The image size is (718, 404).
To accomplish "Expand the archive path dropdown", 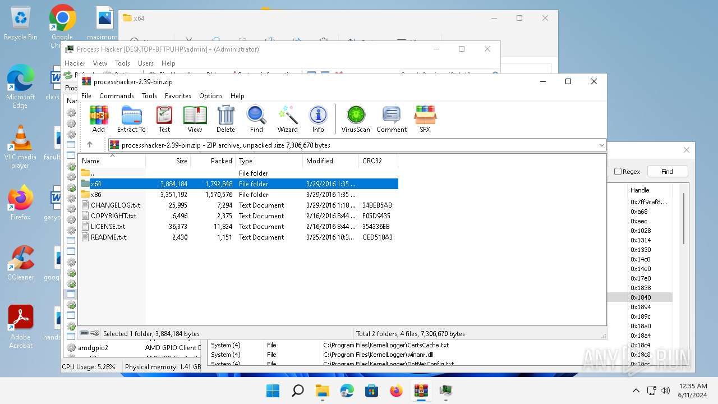I will [x=601, y=145].
